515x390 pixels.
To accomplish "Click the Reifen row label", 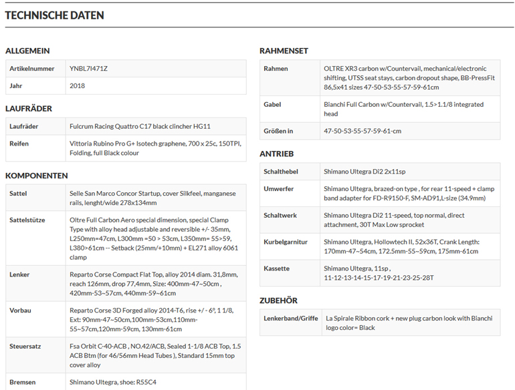I will coord(19,144).
